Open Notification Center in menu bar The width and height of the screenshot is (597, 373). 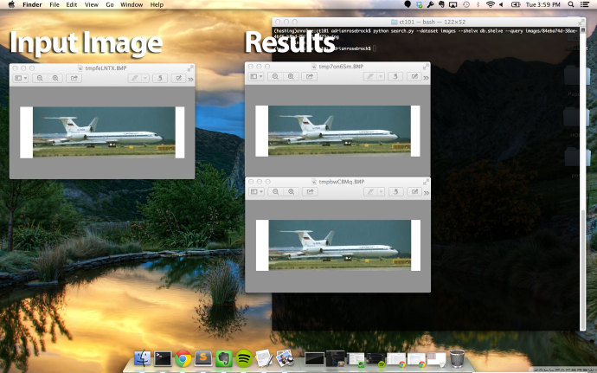point(585,4)
